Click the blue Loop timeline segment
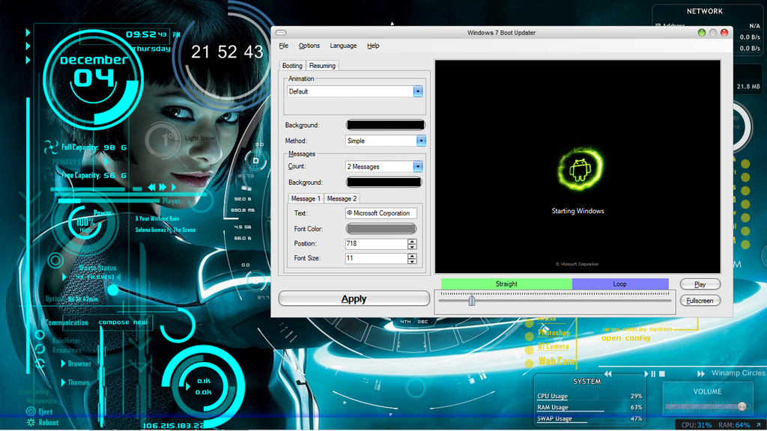Screen dimensions: 767x431 click(619, 284)
